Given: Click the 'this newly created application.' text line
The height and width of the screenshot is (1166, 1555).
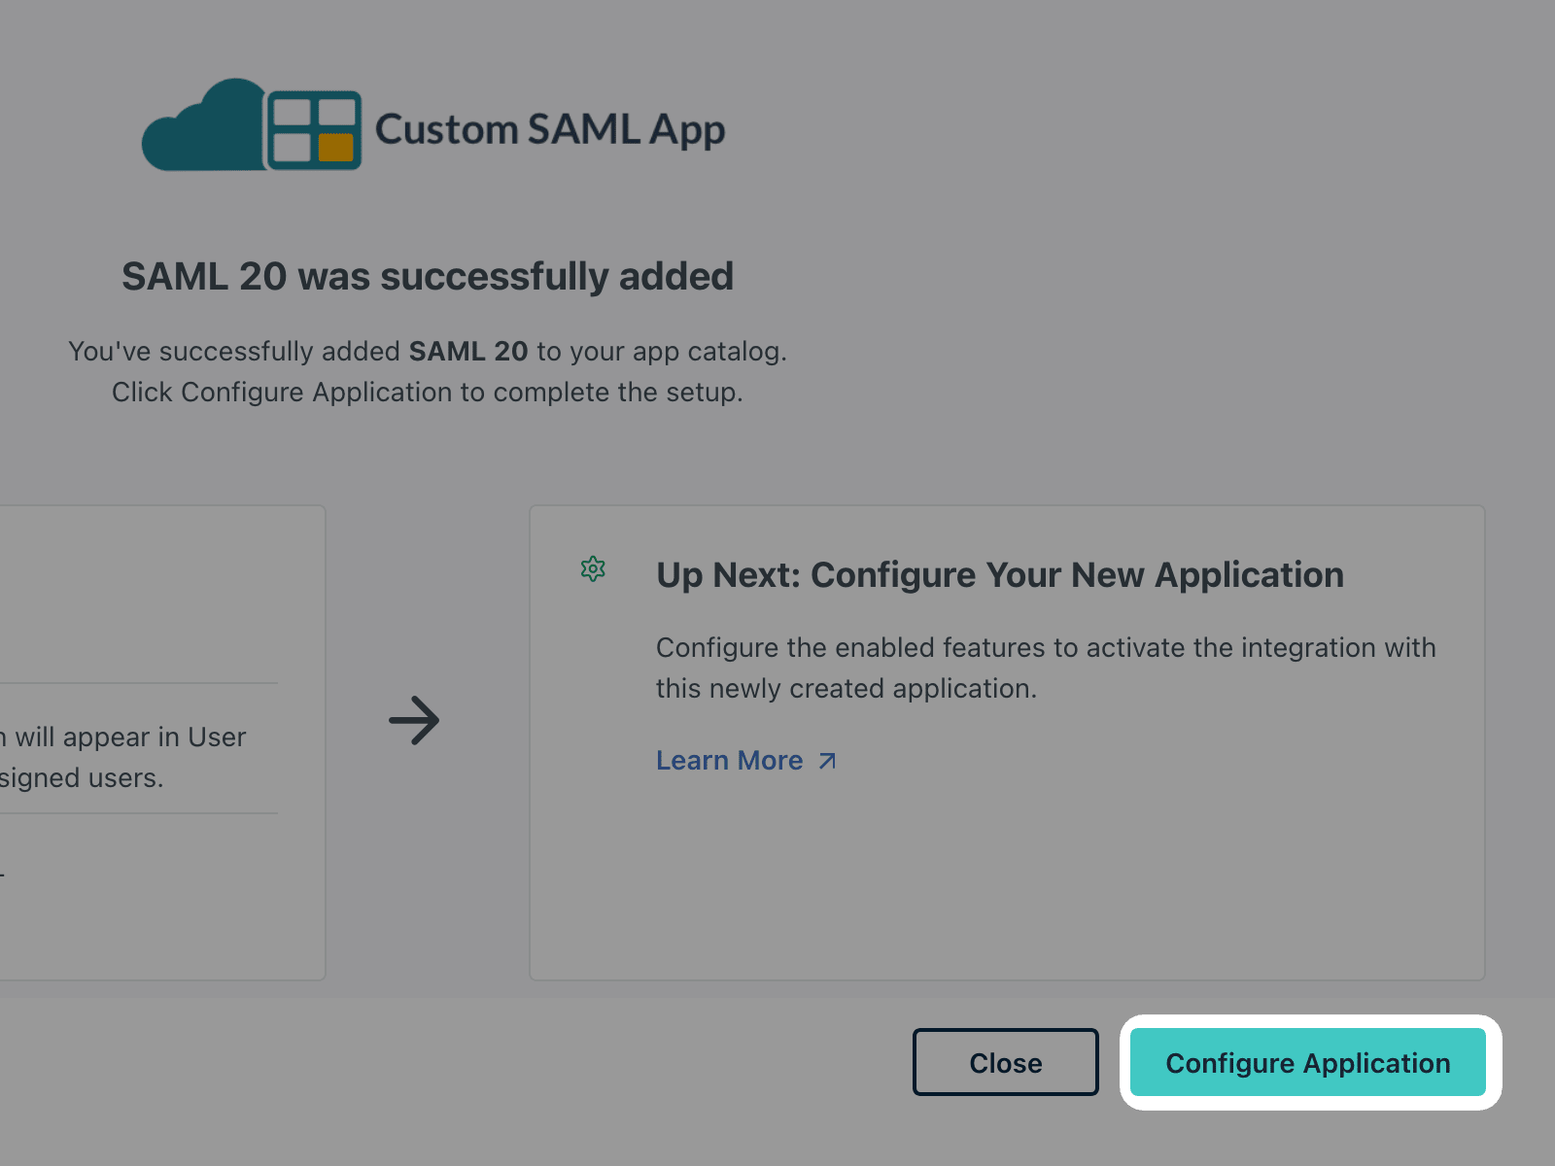Looking at the screenshot, I should [846, 689].
